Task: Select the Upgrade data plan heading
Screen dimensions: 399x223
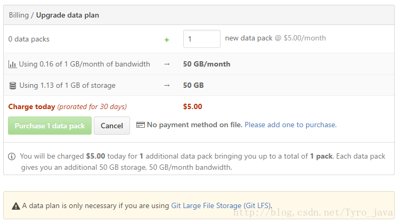Action: click(x=68, y=15)
